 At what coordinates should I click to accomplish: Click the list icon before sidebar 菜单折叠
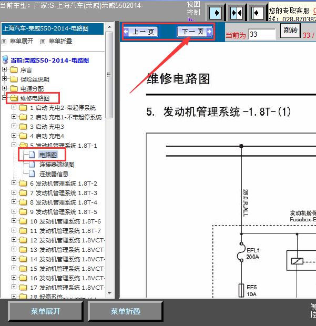[43, 42]
